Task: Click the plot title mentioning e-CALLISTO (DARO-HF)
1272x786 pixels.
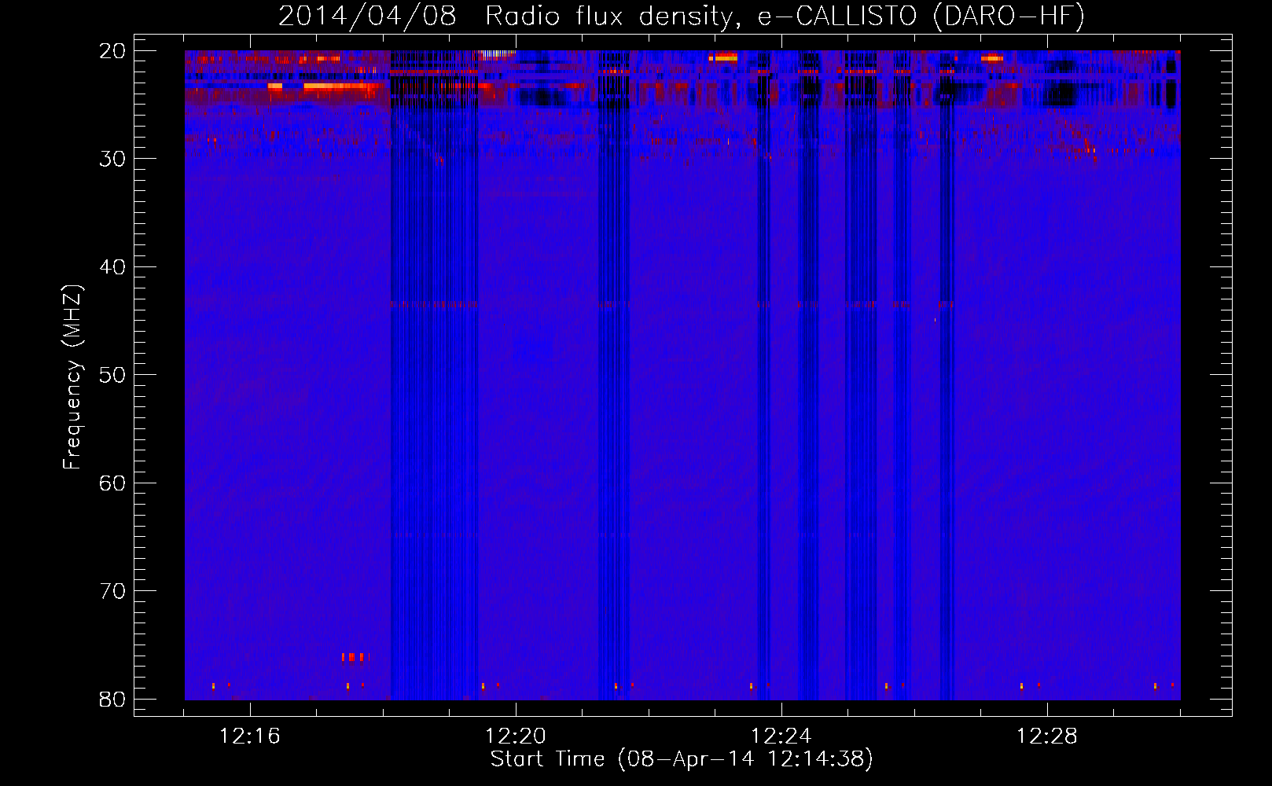Action: pyautogui.click(x=682, y=16)
